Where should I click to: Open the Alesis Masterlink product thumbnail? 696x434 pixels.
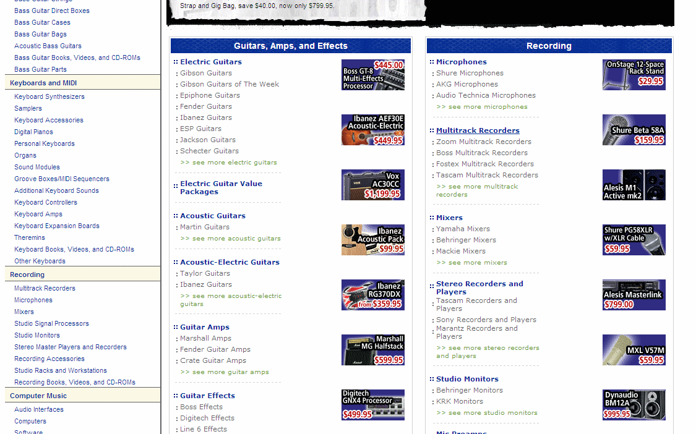tap(634, 295)
